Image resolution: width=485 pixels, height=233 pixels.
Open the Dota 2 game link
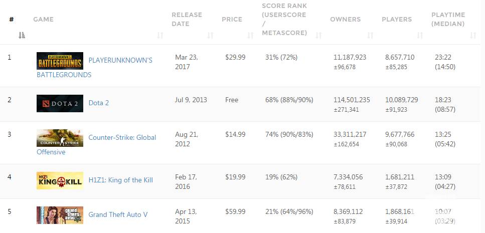click(x=98, y=103)
